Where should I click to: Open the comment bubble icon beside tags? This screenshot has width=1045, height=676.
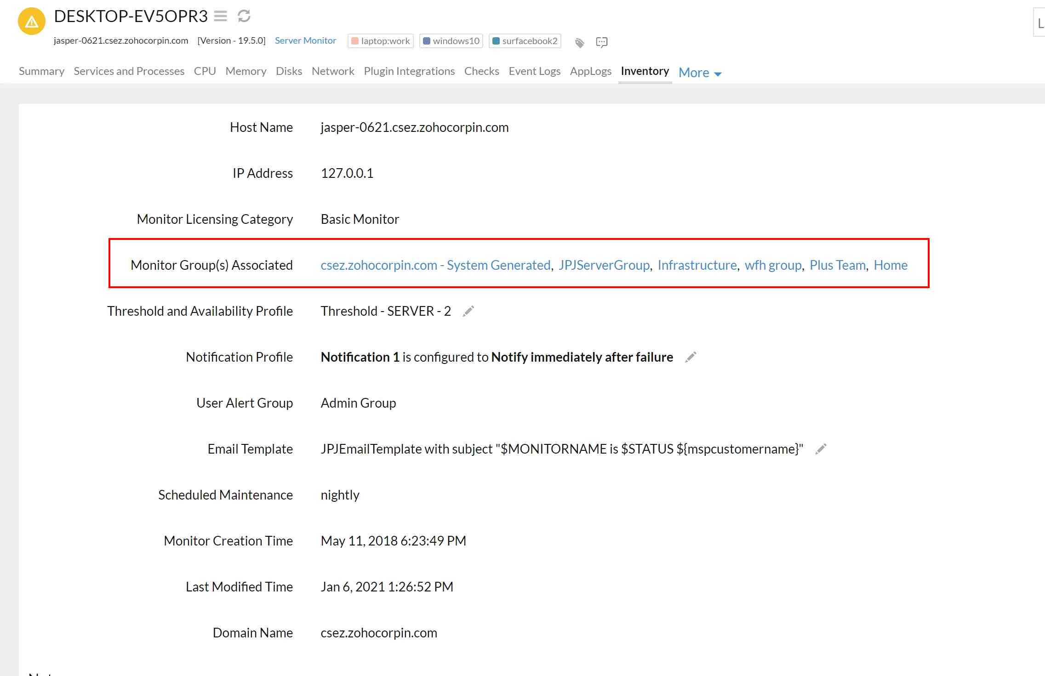601,42
